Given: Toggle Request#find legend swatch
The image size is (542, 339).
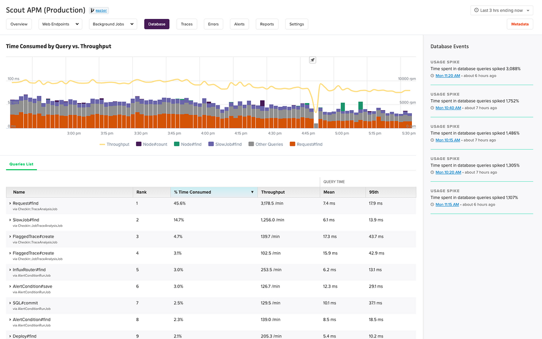Looking at the screenshot, I should pyautogui.click(x=293, y=144).
